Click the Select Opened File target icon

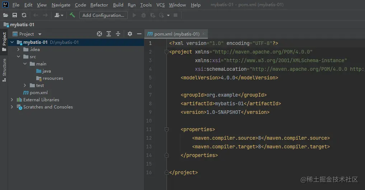click(99, 34)
